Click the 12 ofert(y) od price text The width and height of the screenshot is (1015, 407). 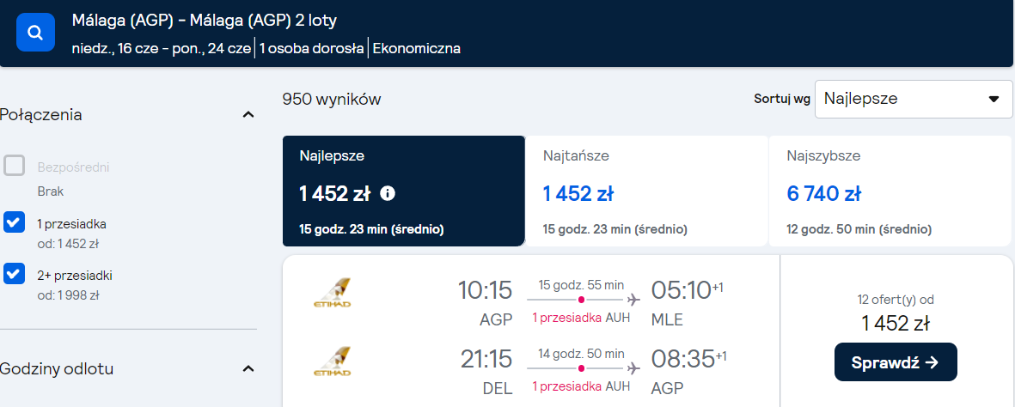(x=895, y=300)
